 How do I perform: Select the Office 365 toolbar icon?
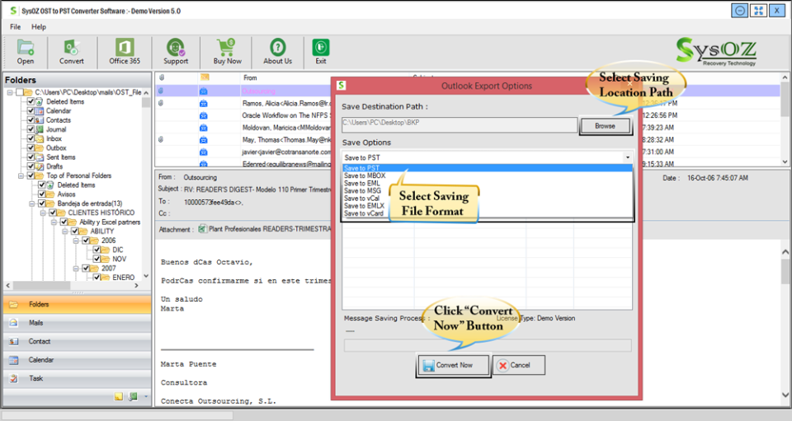pyautogui.click(x=125, y=48)
